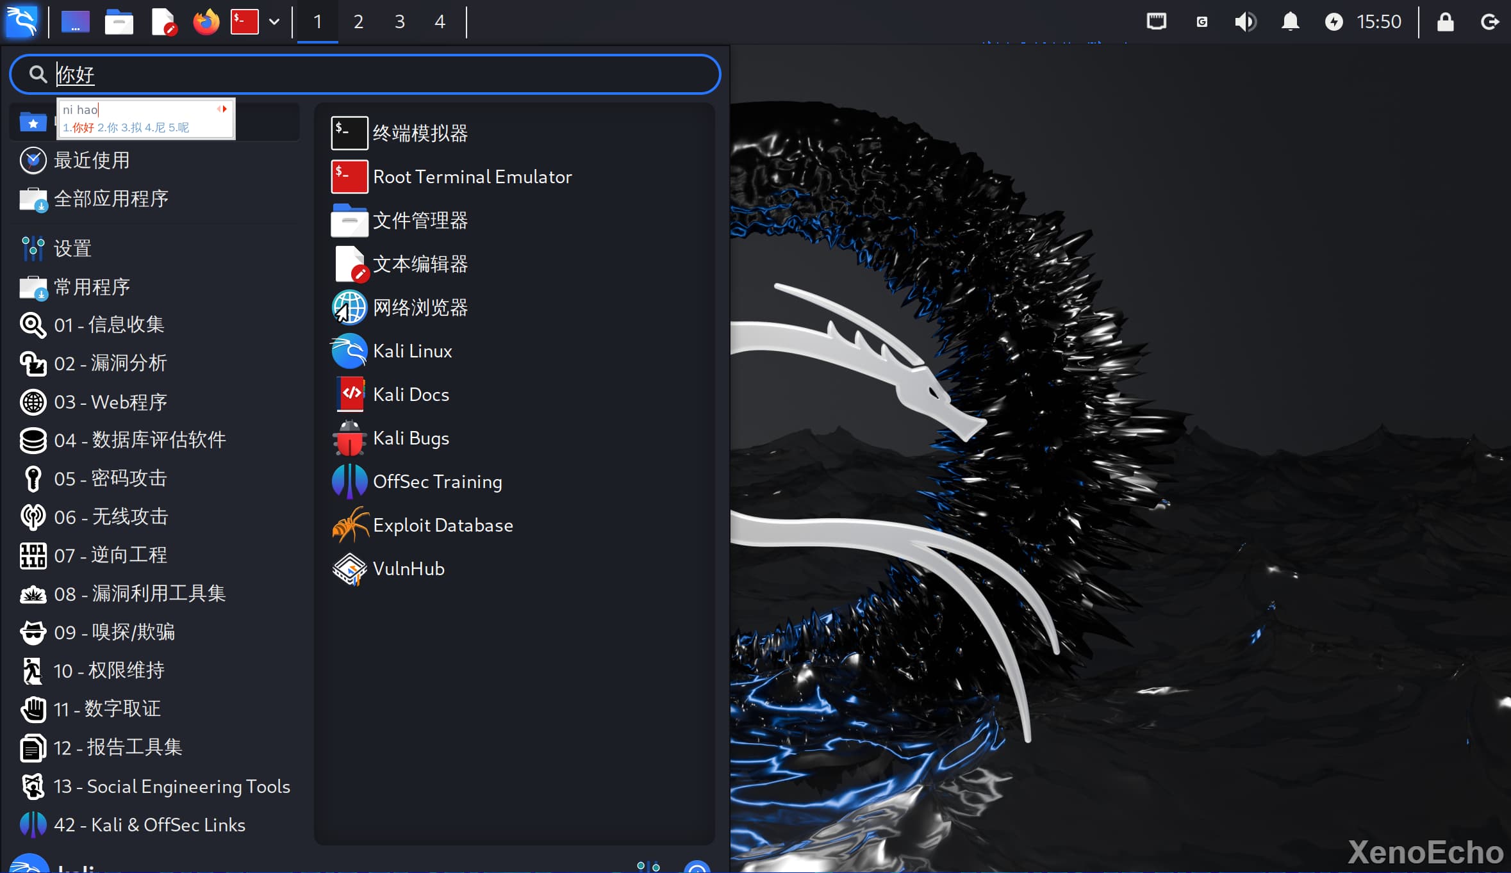Expand the 05 - 密码攻击 category
Screen dimensions: 1511x873
tap(110, 478)
